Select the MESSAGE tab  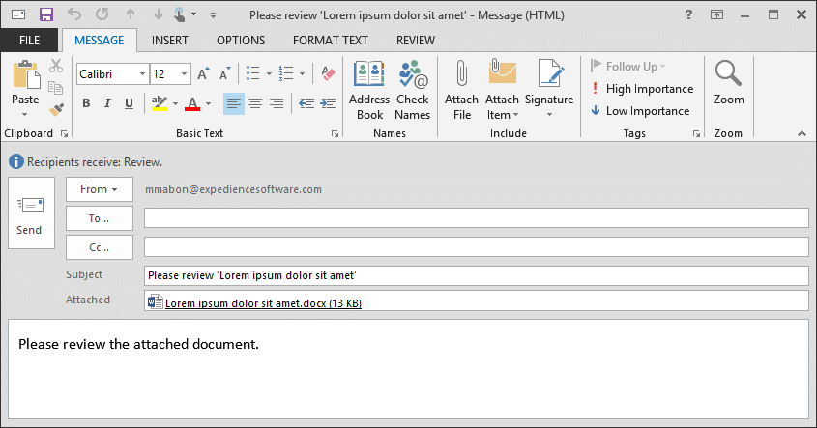click(99, 40)
